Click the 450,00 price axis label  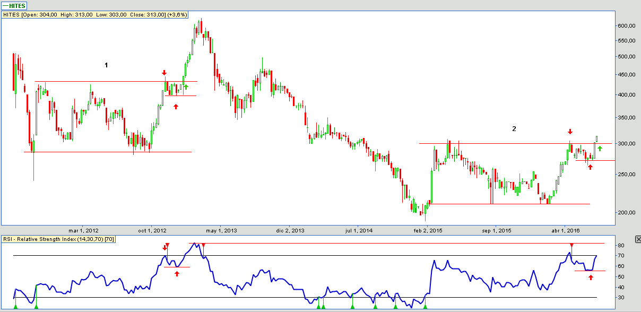(x=626, y=75)
